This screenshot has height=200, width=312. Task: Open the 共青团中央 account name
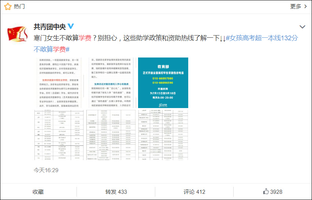click(x=49, y=27)
